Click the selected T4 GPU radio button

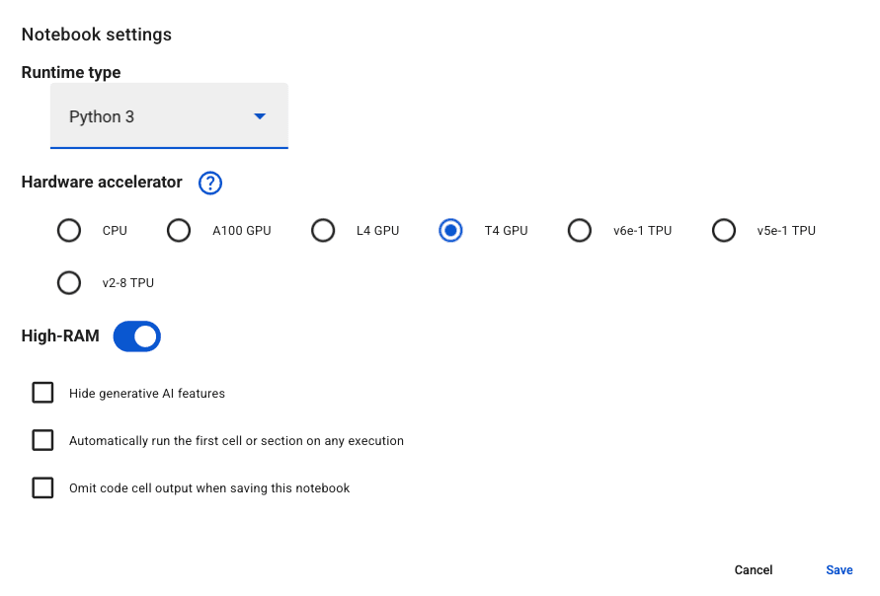[x=450, y=231]
